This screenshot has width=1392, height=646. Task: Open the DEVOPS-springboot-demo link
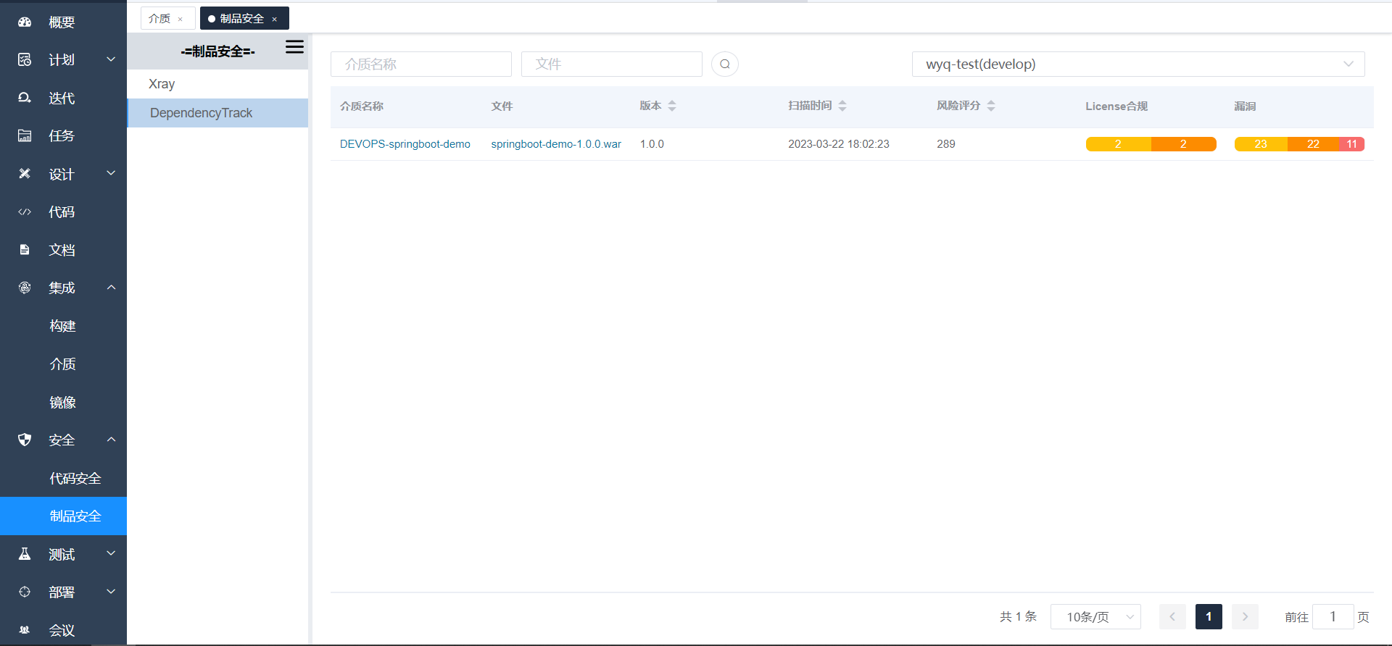pyautogui.click(x=405, y=144)
